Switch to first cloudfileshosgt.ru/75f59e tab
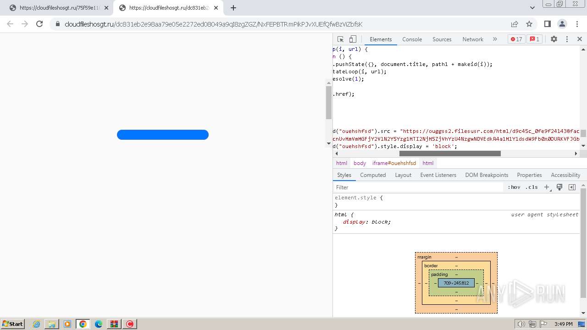Image resolution: width=587 pixels, height=330 pixels. coord(59,8)
